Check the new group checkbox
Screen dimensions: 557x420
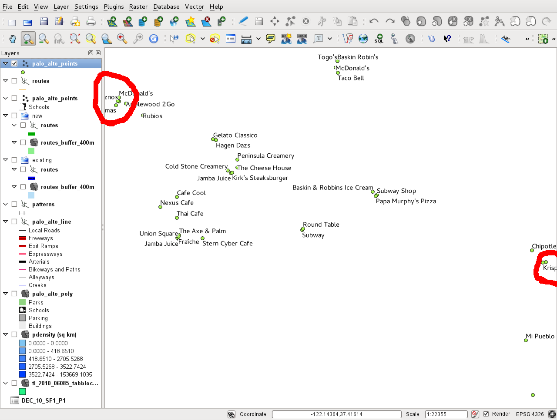click(14, 116)
